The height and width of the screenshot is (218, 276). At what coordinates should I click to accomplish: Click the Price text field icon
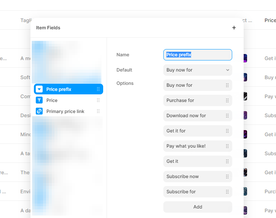39,100
